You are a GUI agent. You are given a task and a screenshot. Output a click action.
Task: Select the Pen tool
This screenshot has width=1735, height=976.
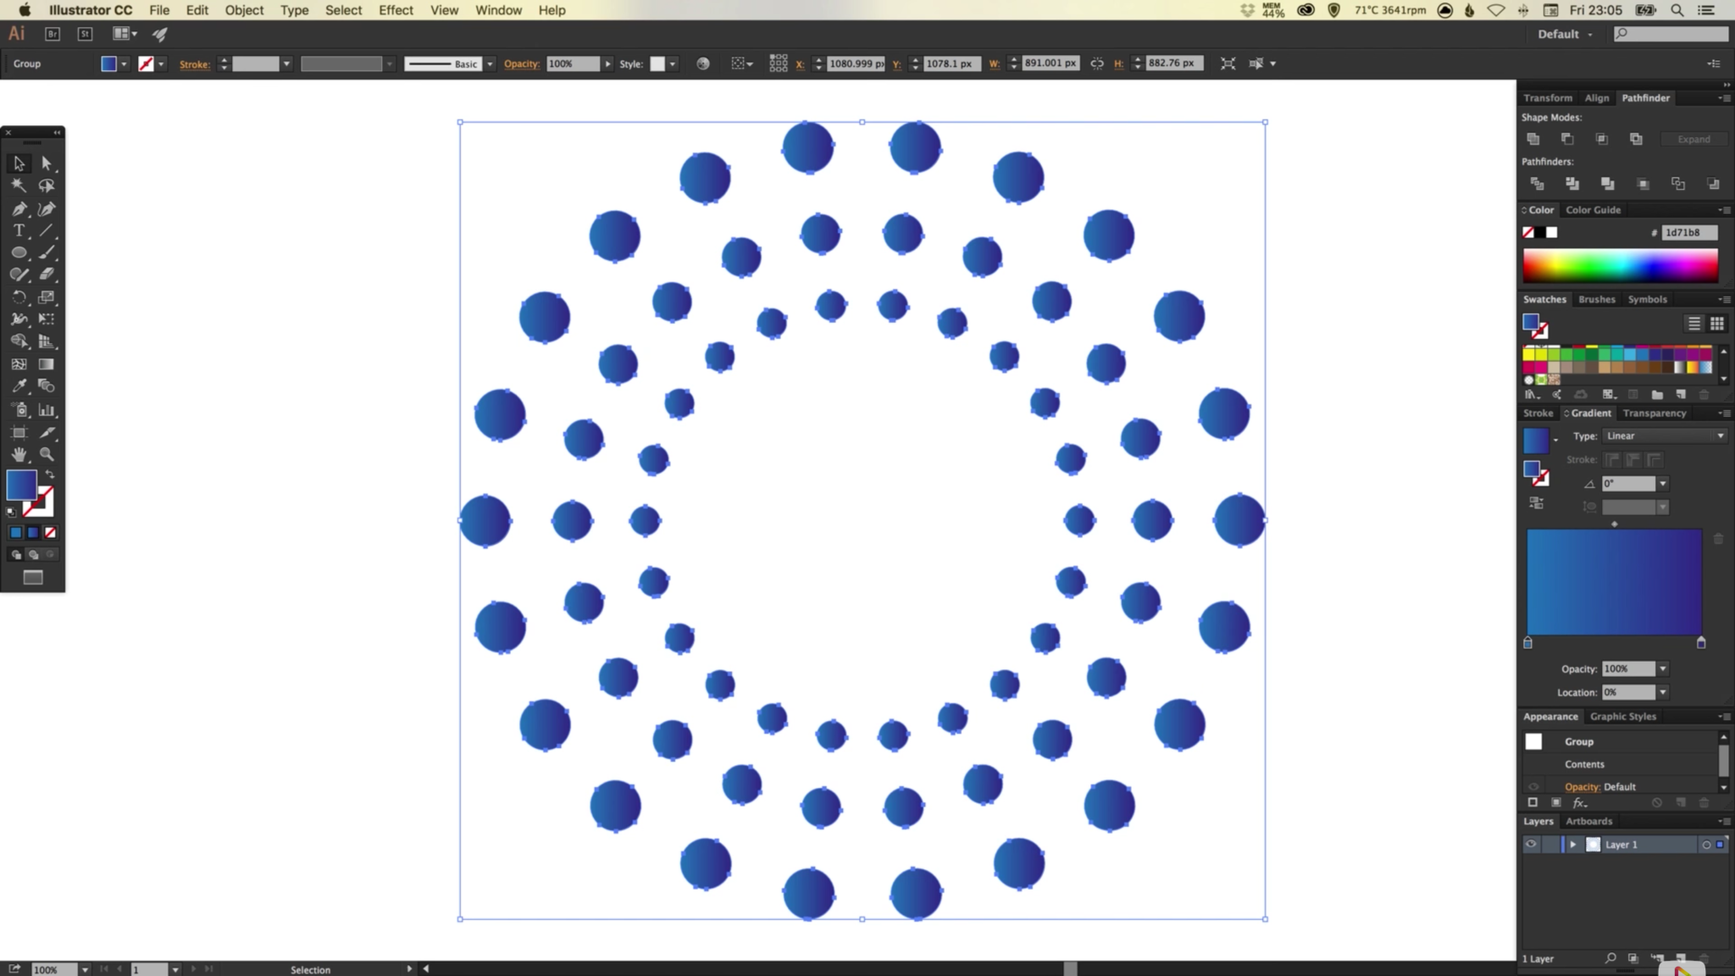[x=19, y=208]
